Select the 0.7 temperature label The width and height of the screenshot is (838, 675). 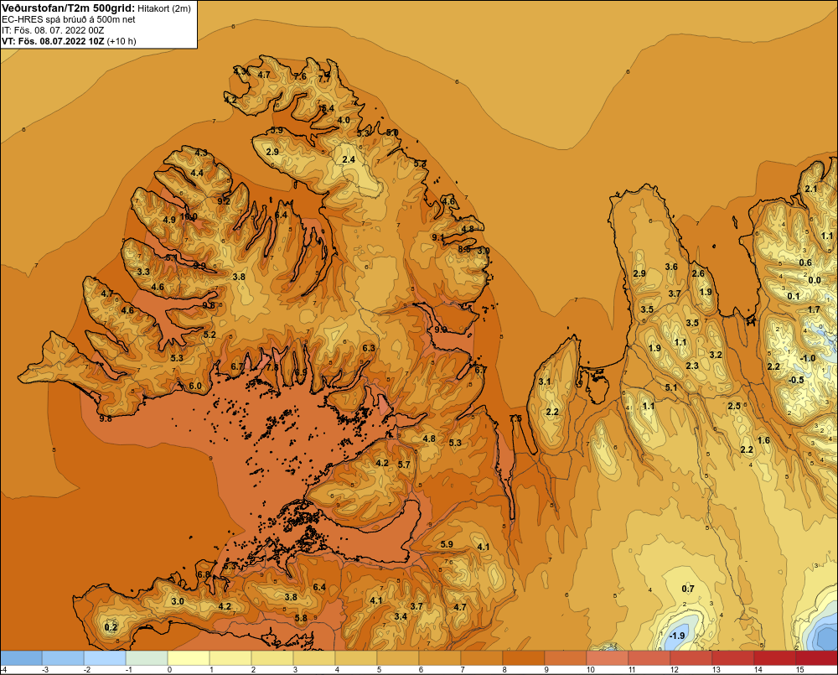688,589
